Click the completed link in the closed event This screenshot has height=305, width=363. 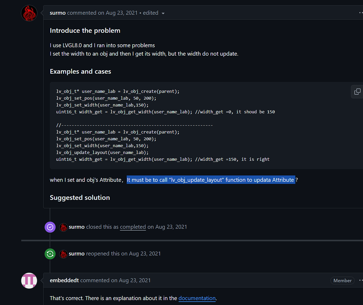click(133, 227)
